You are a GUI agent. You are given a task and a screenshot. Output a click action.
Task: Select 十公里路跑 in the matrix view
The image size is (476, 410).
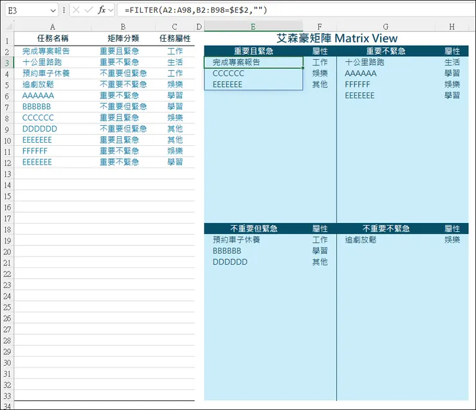coord(385,62)
